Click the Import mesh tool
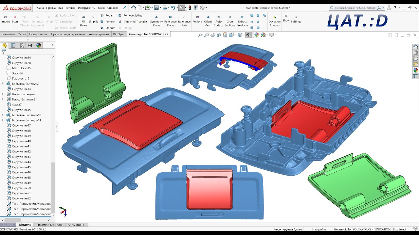 click(x=6, y=19)
